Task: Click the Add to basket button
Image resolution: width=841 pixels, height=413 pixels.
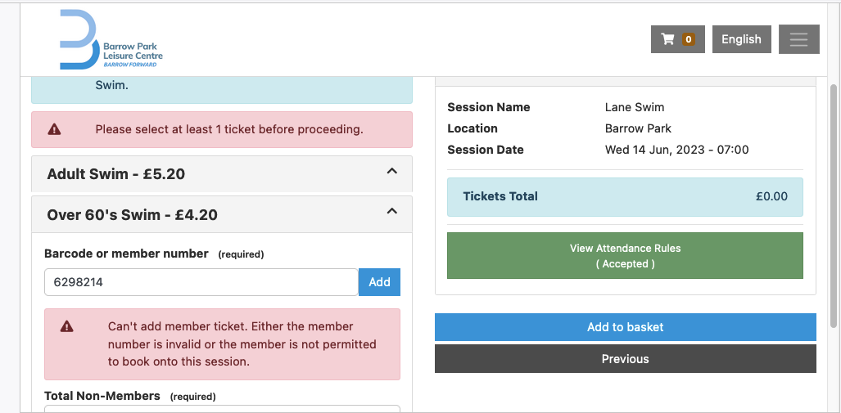Action: point(626,327)
